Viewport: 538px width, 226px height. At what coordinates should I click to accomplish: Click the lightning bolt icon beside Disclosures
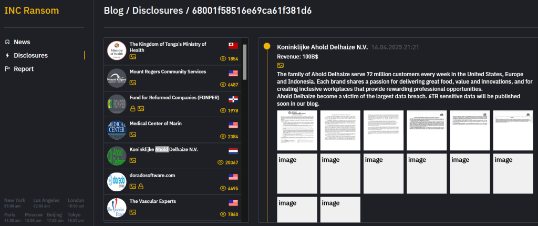pos(7,56)
